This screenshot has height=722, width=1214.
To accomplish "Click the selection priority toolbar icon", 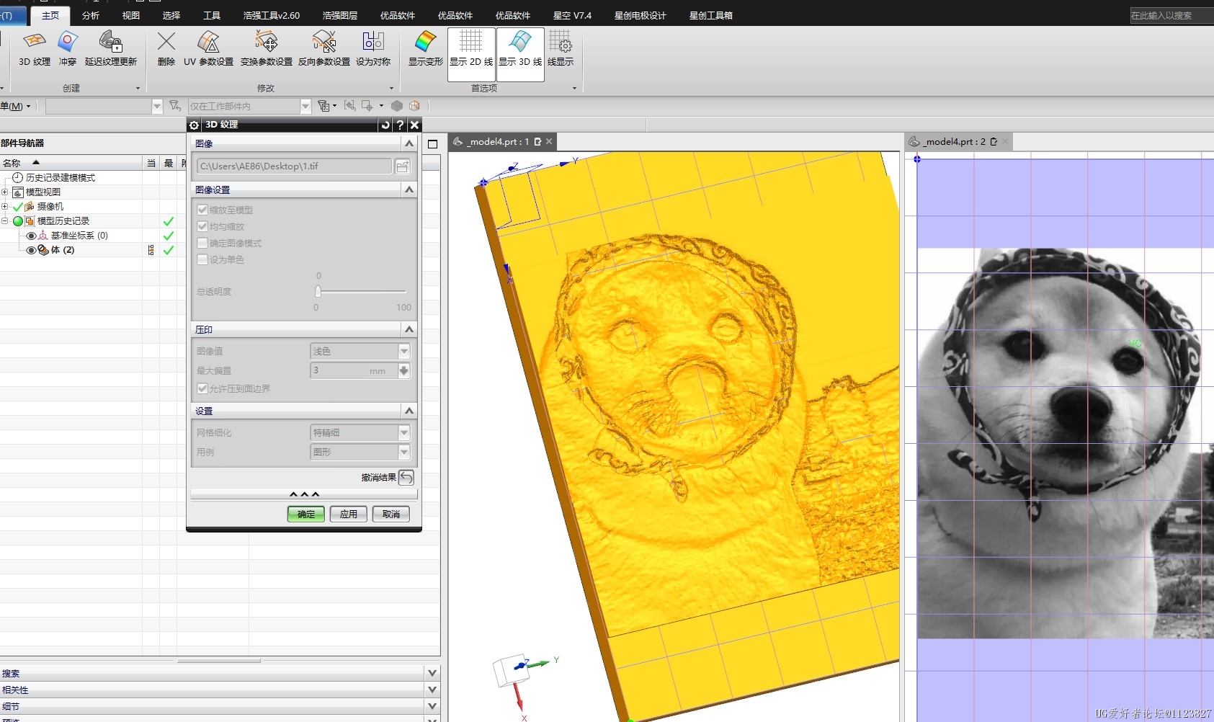I will coord(323,106).
